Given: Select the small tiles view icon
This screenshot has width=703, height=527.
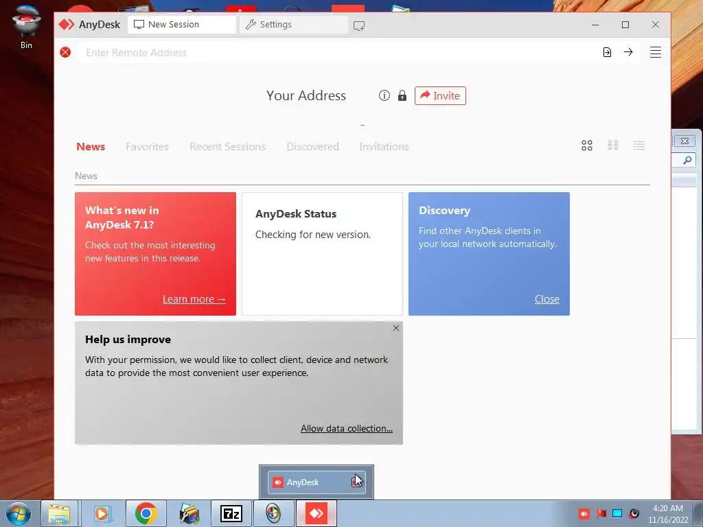Looking at the screenshot, I should 613,145.
